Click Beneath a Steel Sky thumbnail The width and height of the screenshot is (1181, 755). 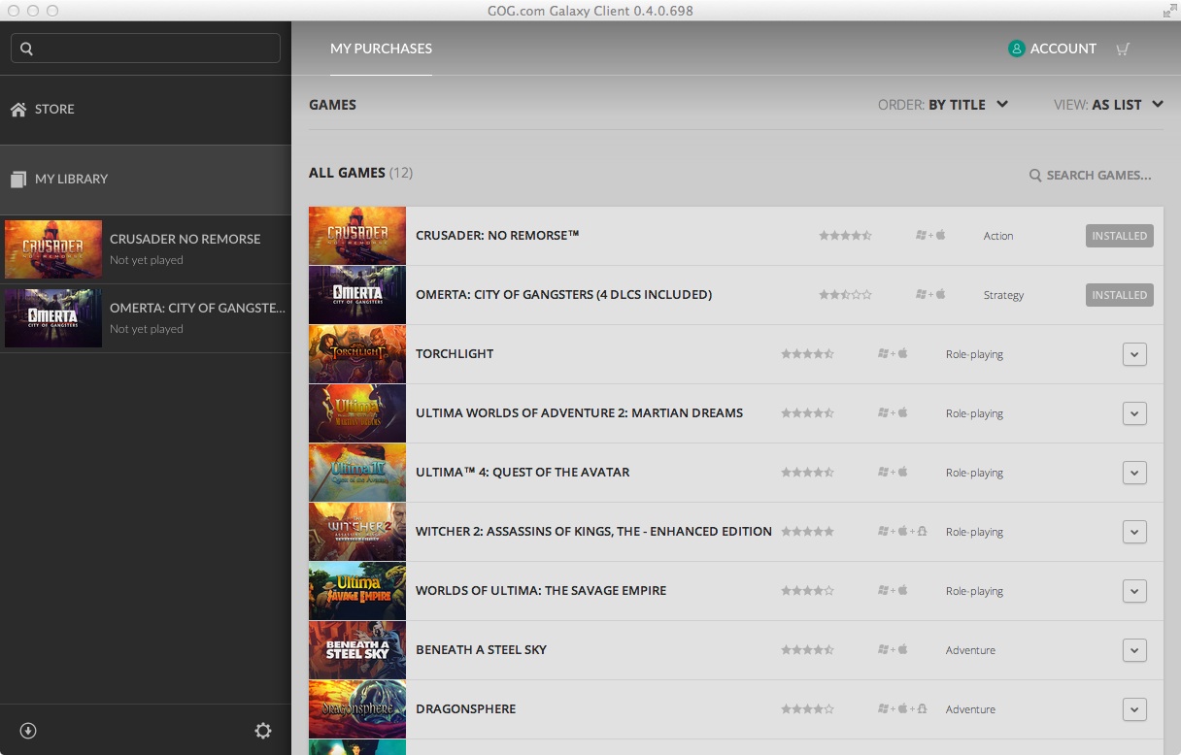tap(357, 650)
